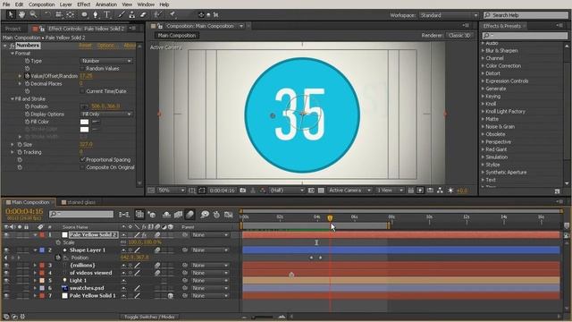Open Display Options dropdown Fill Only
Screen dimensions: 572x322
[105, 114]
